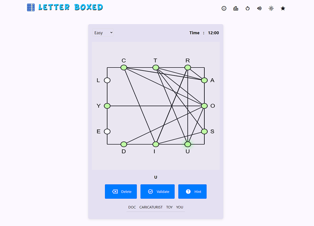Toggle the light/dark theme sun icon
Image resolution: width=314 pixels, height=226 pixels.
pos(271,8)
